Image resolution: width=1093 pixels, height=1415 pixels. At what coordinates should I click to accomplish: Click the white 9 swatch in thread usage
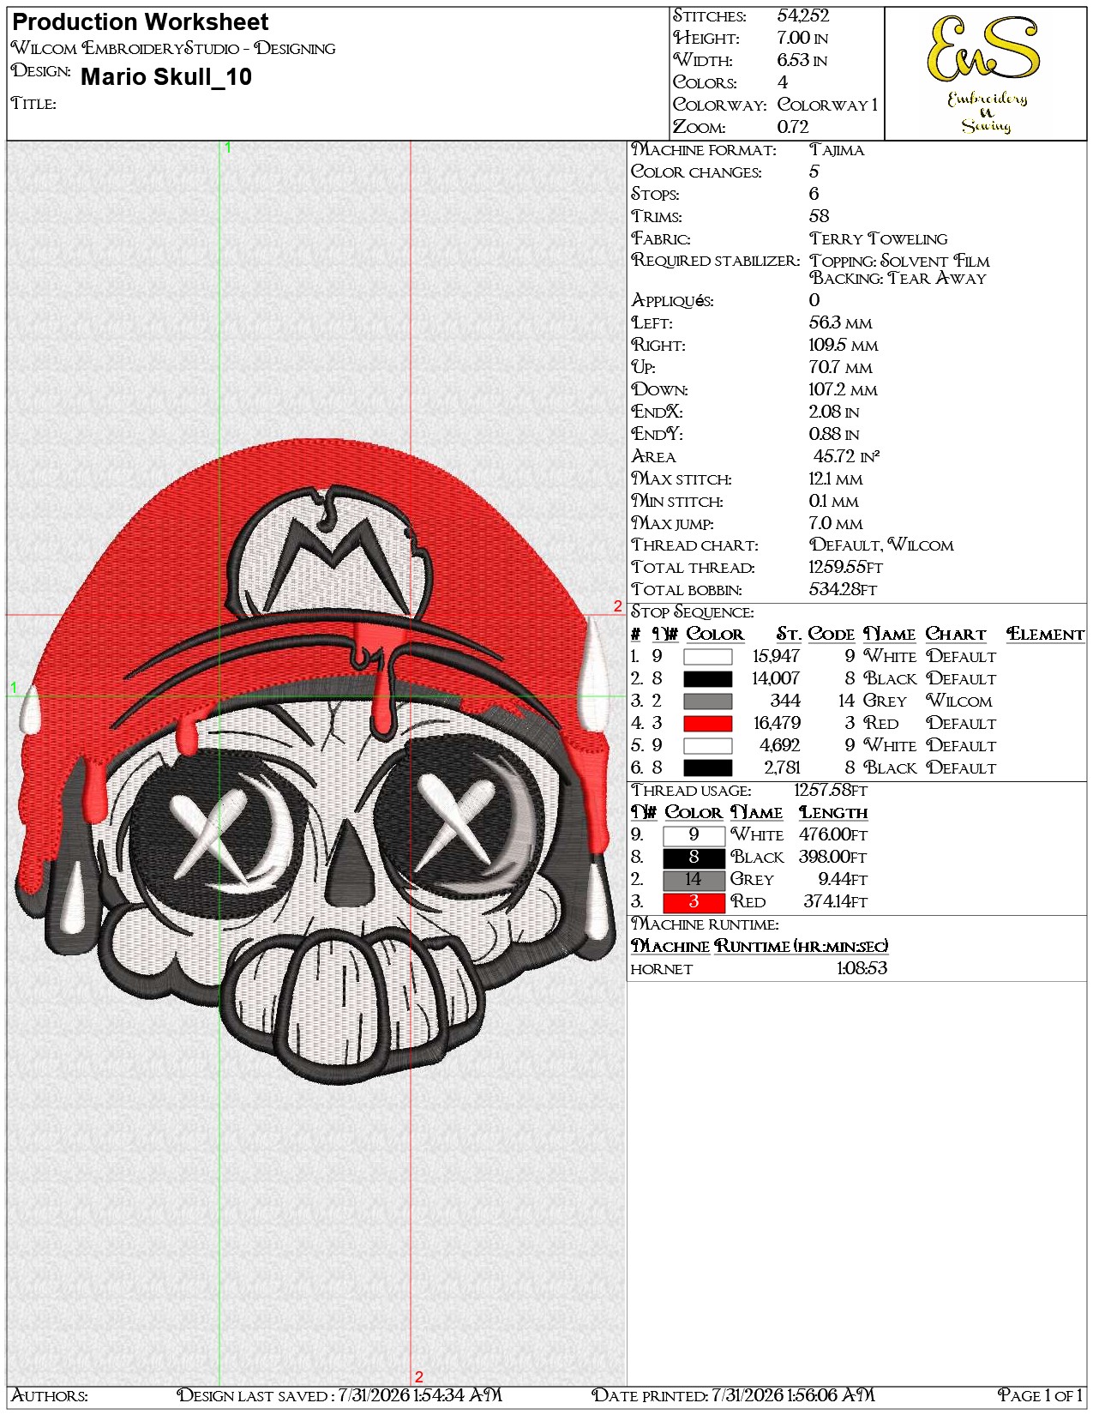coord(694,835)
